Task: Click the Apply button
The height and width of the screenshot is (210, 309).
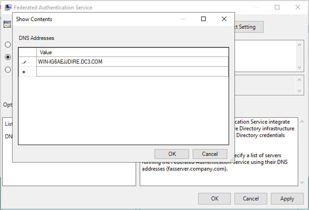Action: tap(287, 199)
